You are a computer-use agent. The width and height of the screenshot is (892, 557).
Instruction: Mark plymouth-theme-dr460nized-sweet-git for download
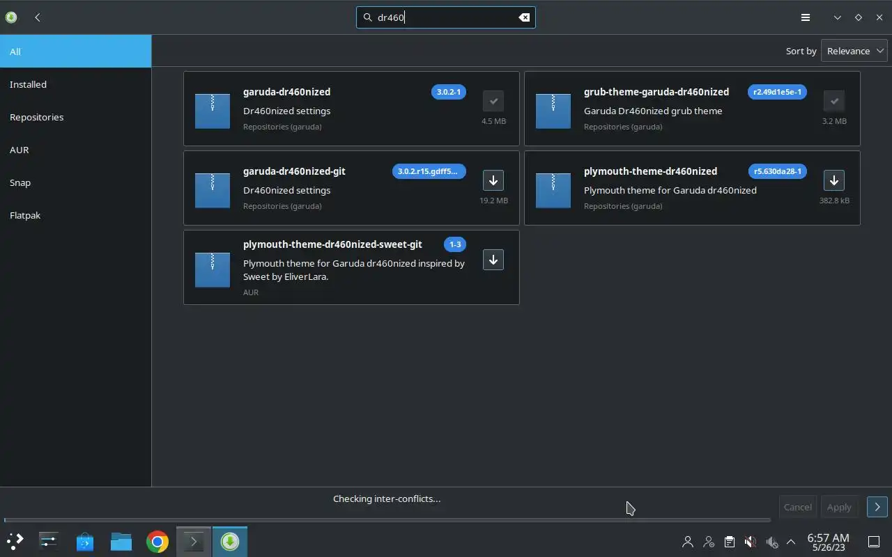(493, 260)
